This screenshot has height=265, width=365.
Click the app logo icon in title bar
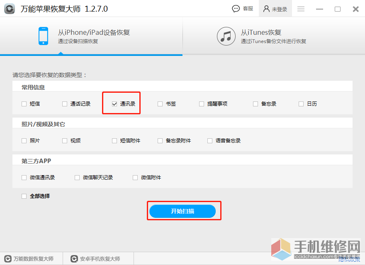pos(10,9)
